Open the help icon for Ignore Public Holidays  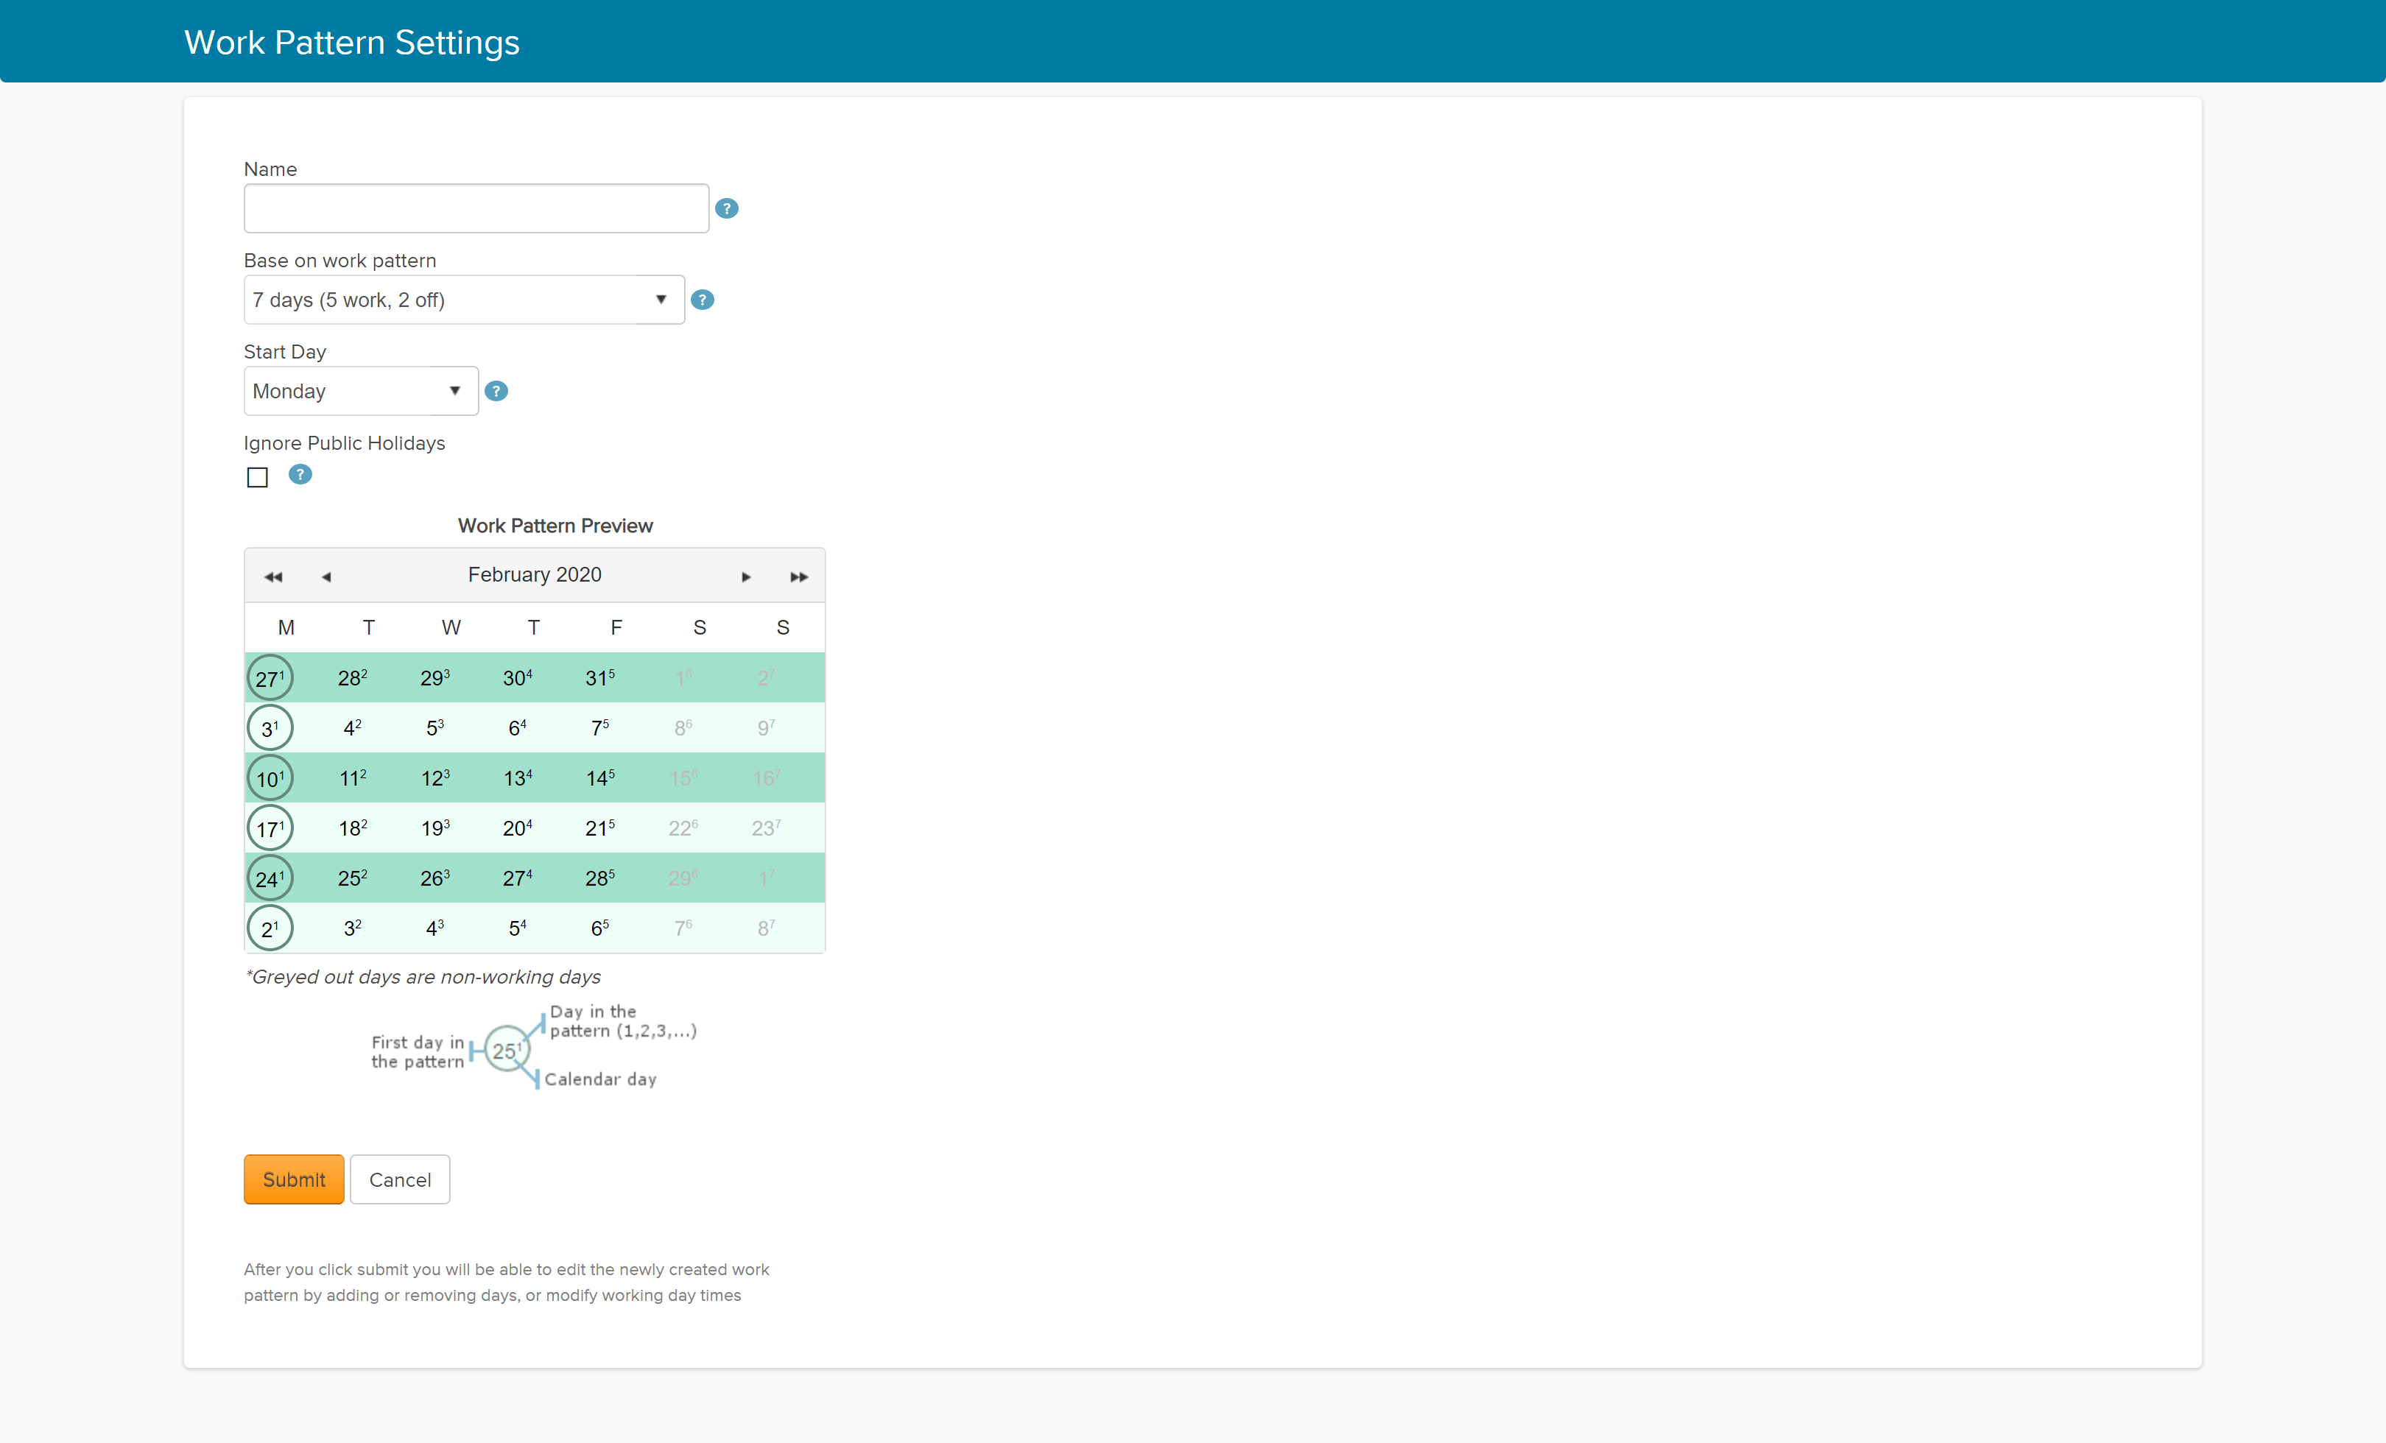point(300,474)
